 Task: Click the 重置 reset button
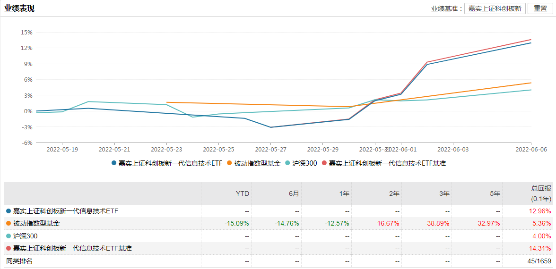click(x=540, y=8)
